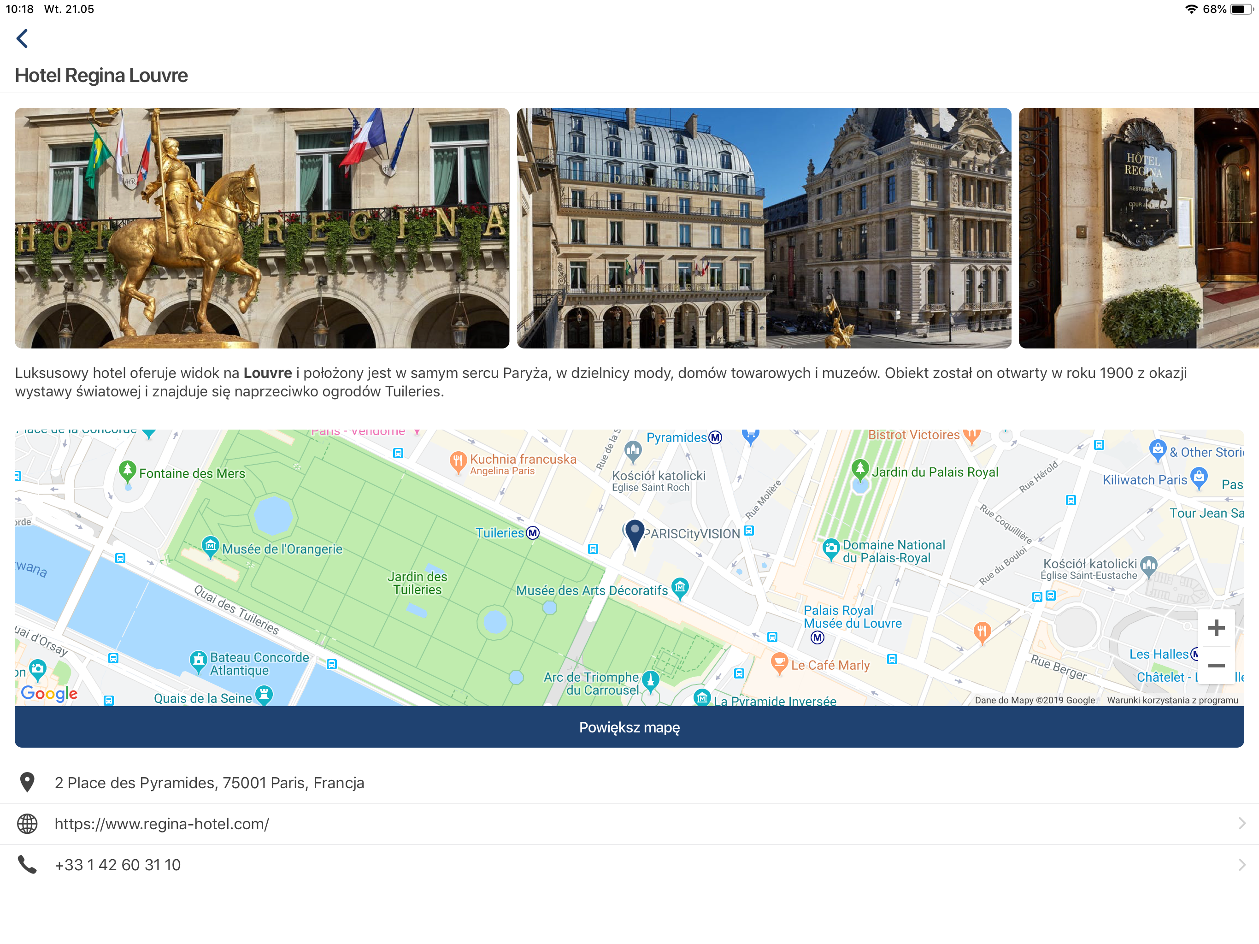Screen dimensions: 1259x944
Task: Zoom in the map with plus
Action: [x=1216, y=627]
